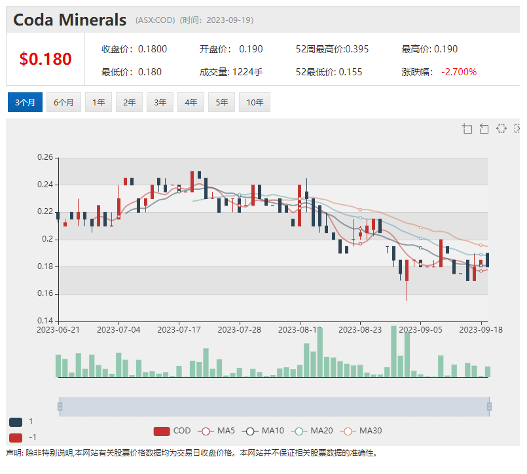Click the tallest volume bar in mid-August

[x=319, y=352]
